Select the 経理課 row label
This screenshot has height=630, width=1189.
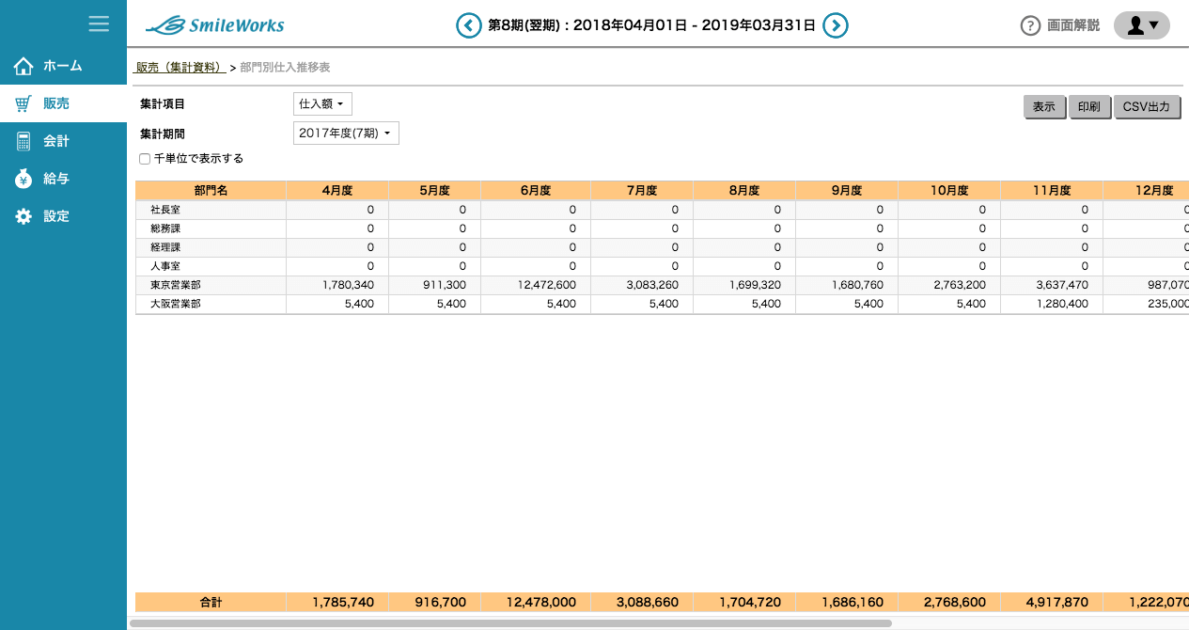pyautogui.click(x=165, y=247)
